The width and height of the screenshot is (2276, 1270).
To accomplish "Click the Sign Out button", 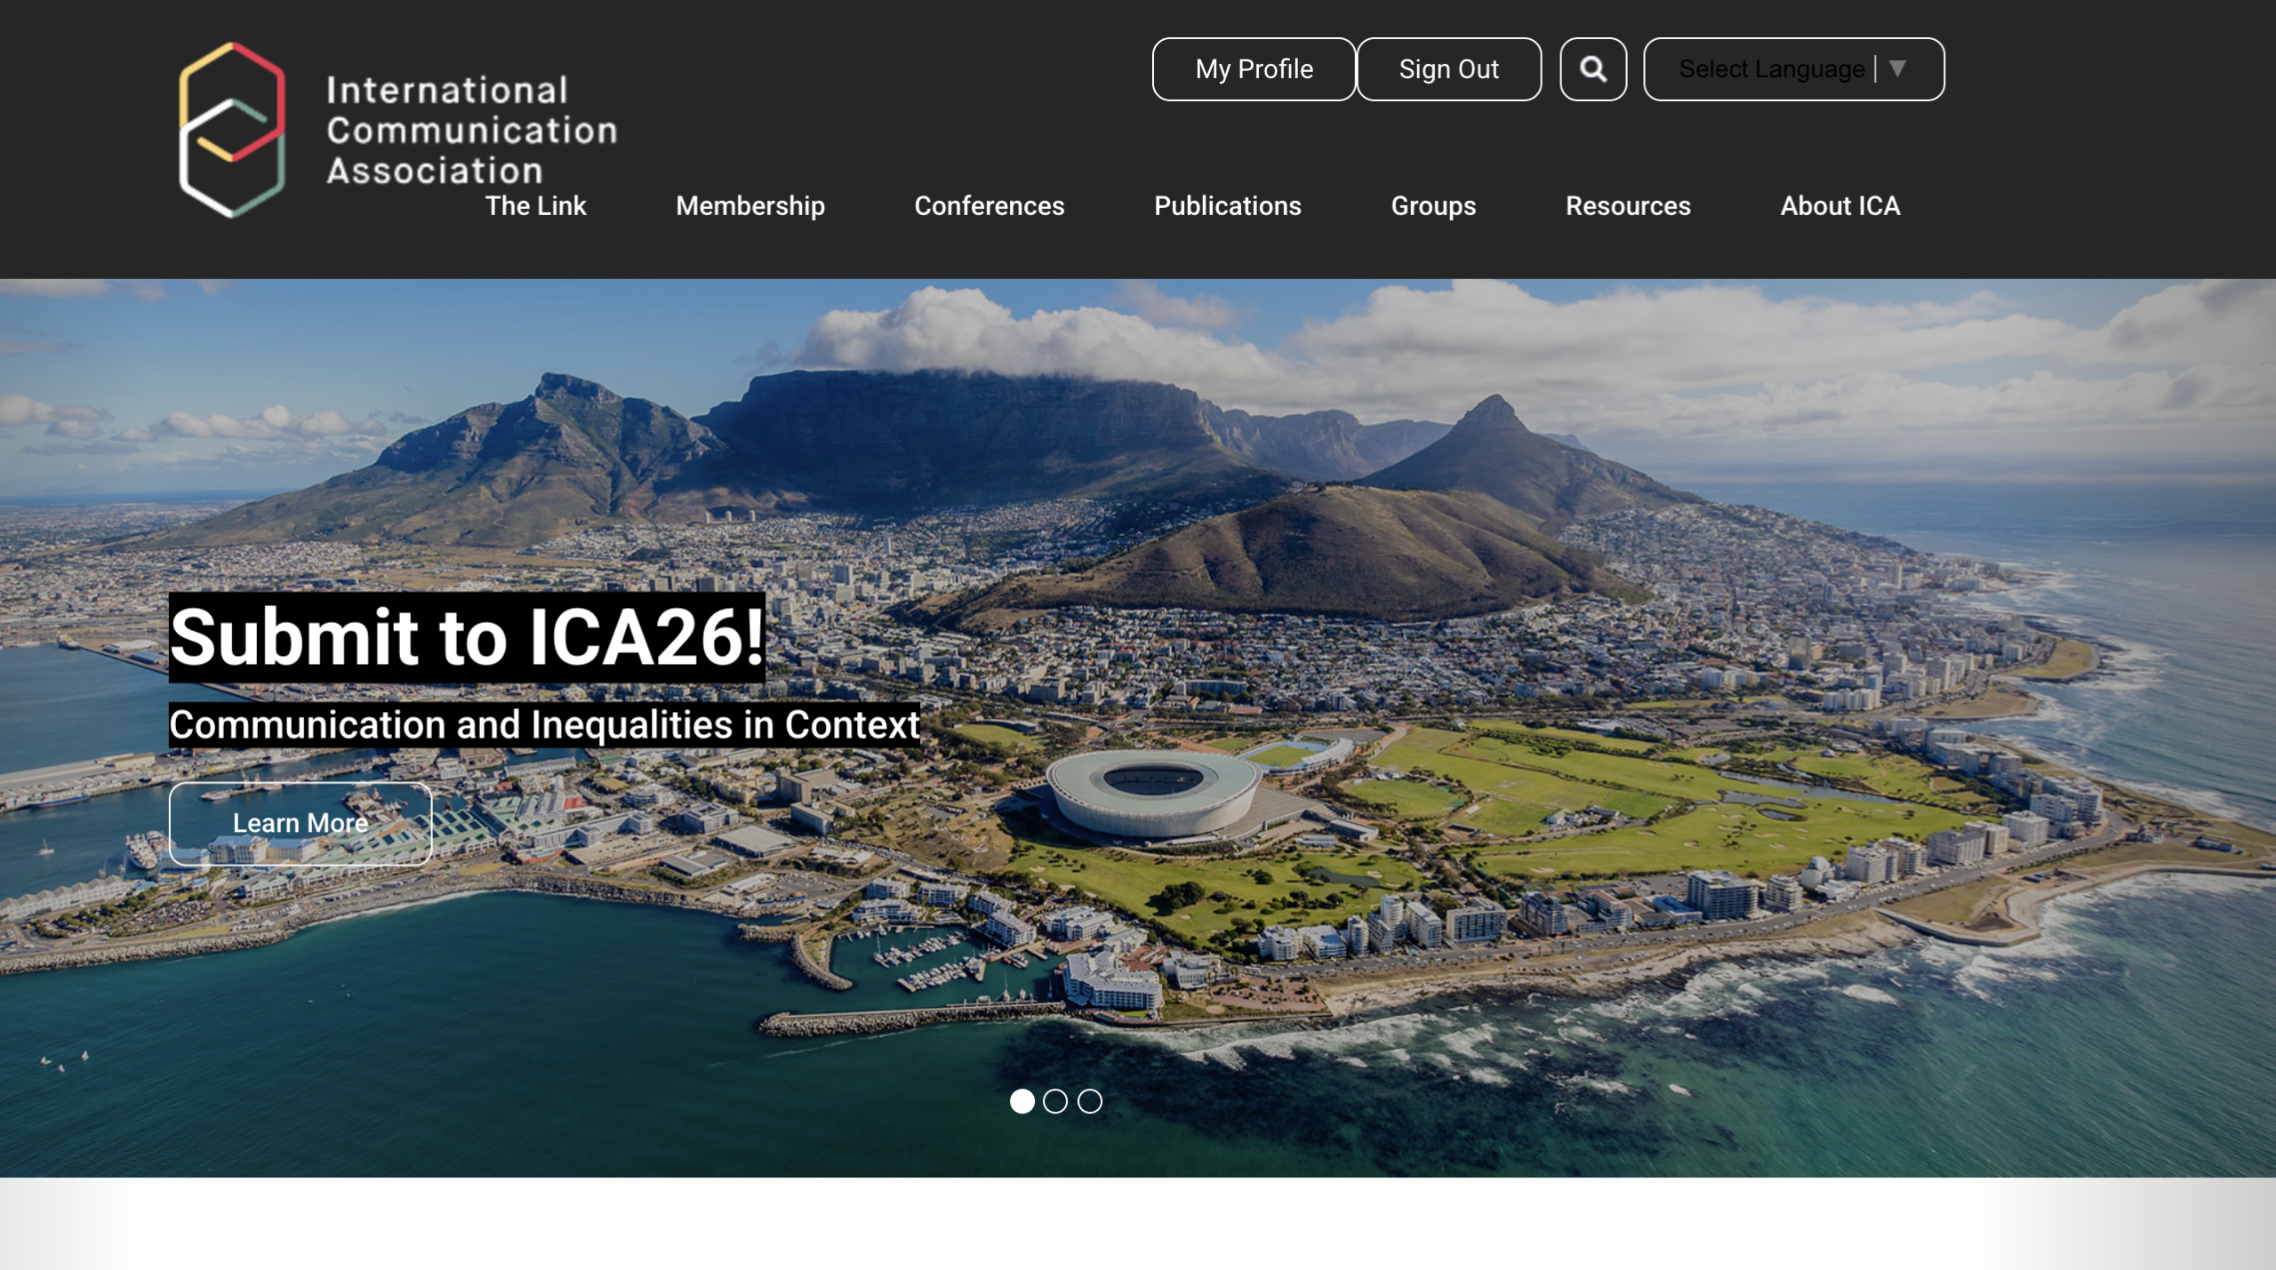I will [1448, 69].
